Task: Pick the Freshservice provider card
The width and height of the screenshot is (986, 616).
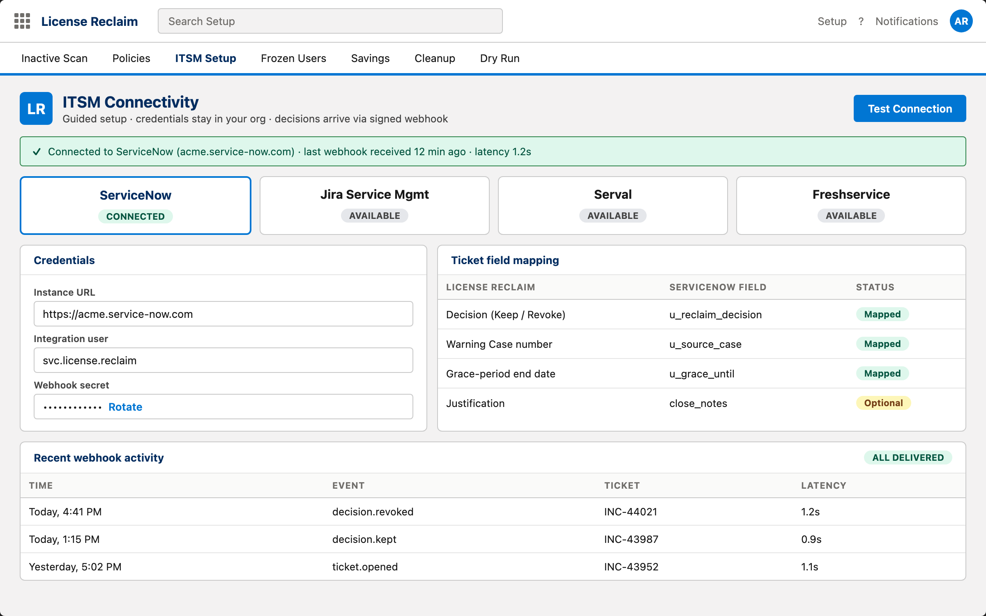Action: pos(851,205)
